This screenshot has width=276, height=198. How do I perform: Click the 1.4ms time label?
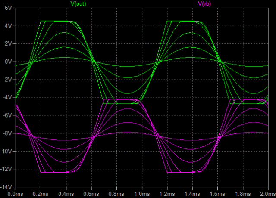click(x=192, y=194)
